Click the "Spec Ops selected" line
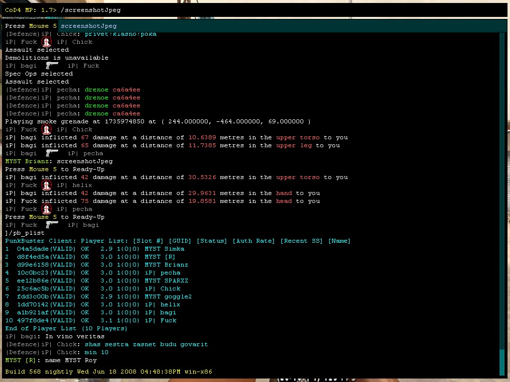 click(39, 74)
